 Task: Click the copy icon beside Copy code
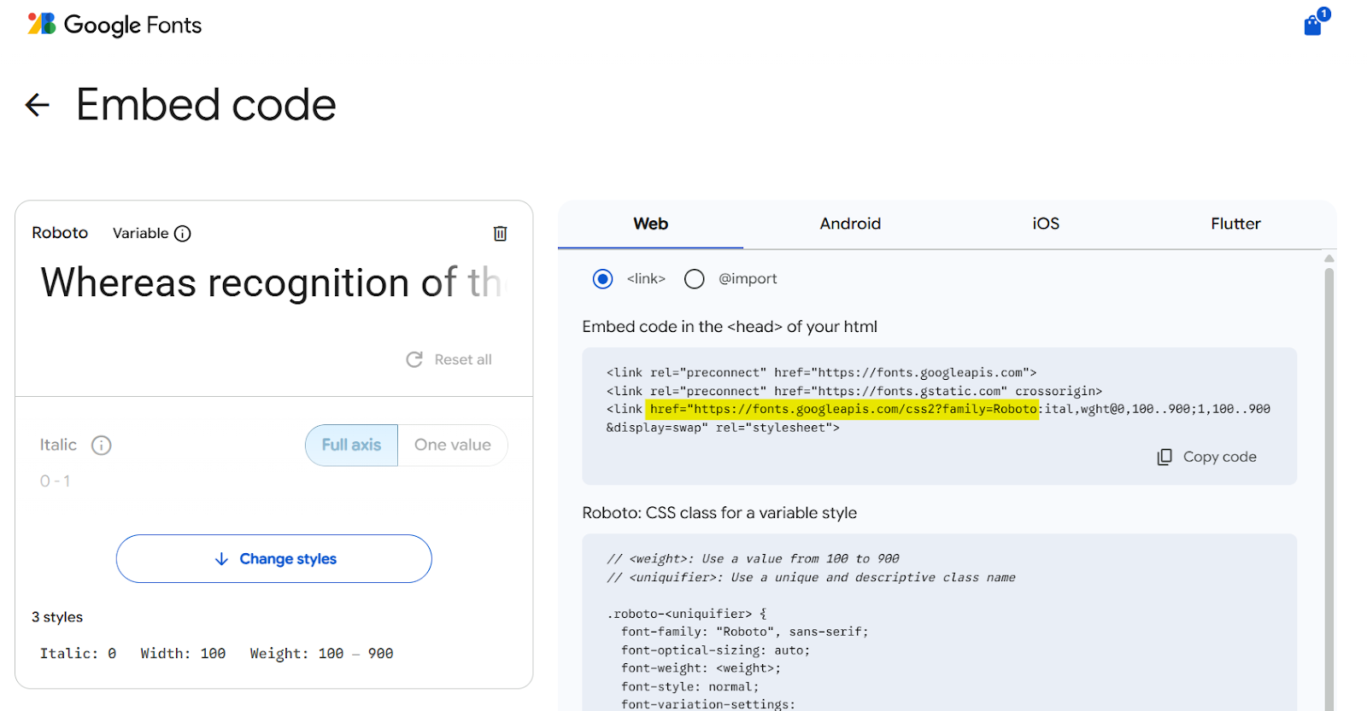click(x=1165, y=457)
